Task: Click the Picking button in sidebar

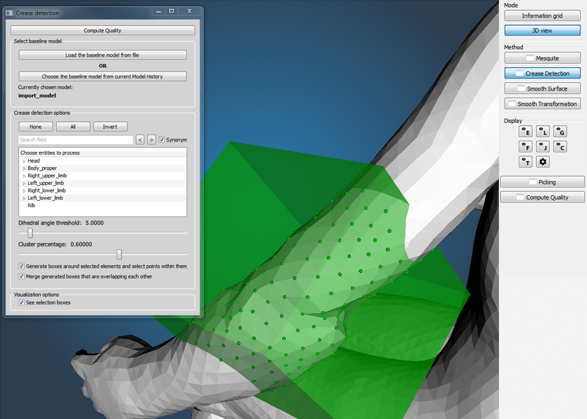Action: (542, 182)
